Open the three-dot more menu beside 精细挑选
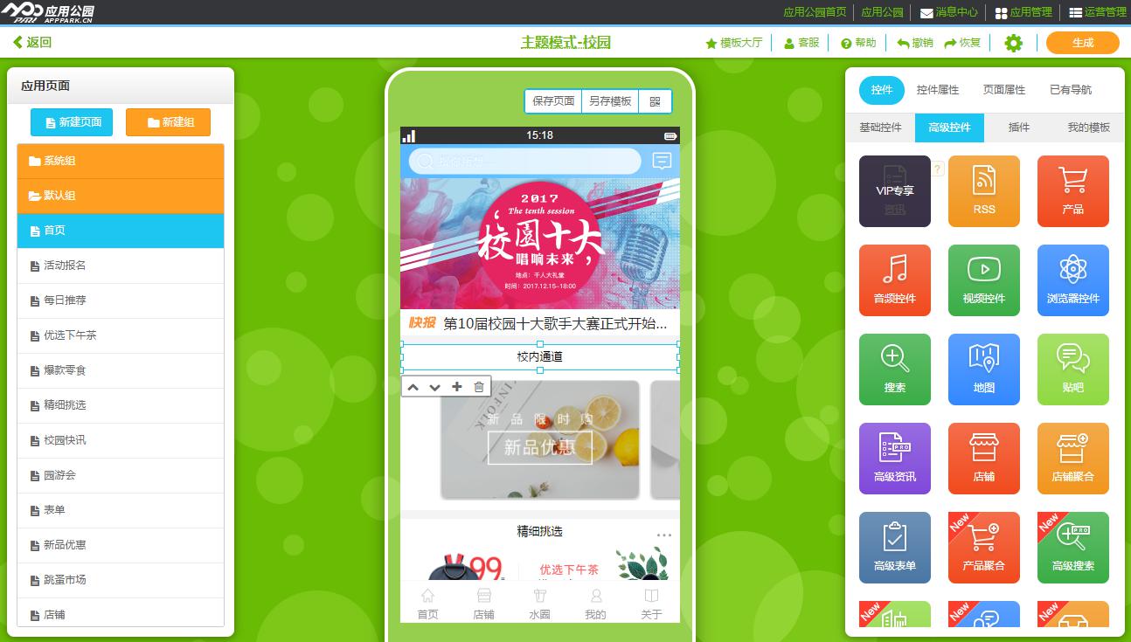 tap(663, 535)
